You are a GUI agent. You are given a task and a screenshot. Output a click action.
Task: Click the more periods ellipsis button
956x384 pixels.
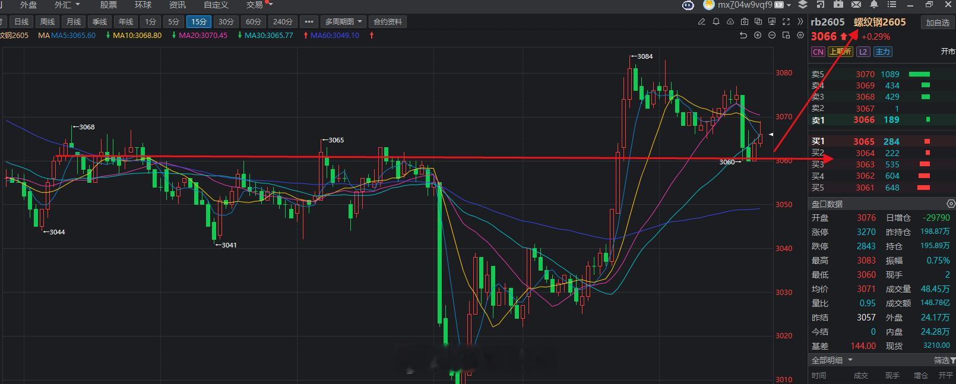click(x=308, y=21)
